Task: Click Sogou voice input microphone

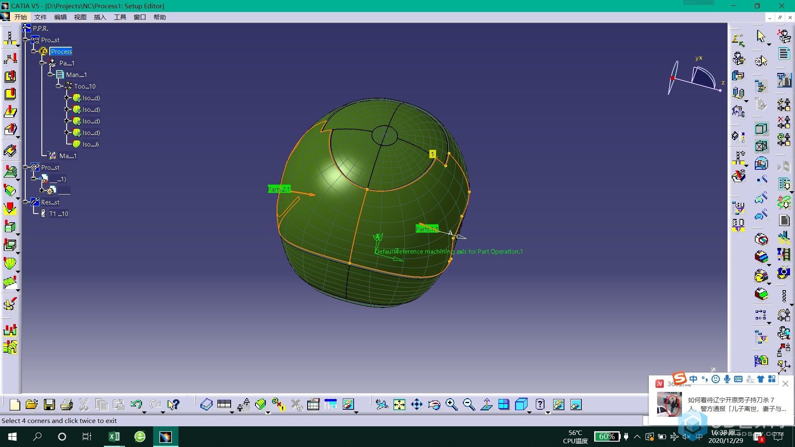Action: click(x=727, y=379)
